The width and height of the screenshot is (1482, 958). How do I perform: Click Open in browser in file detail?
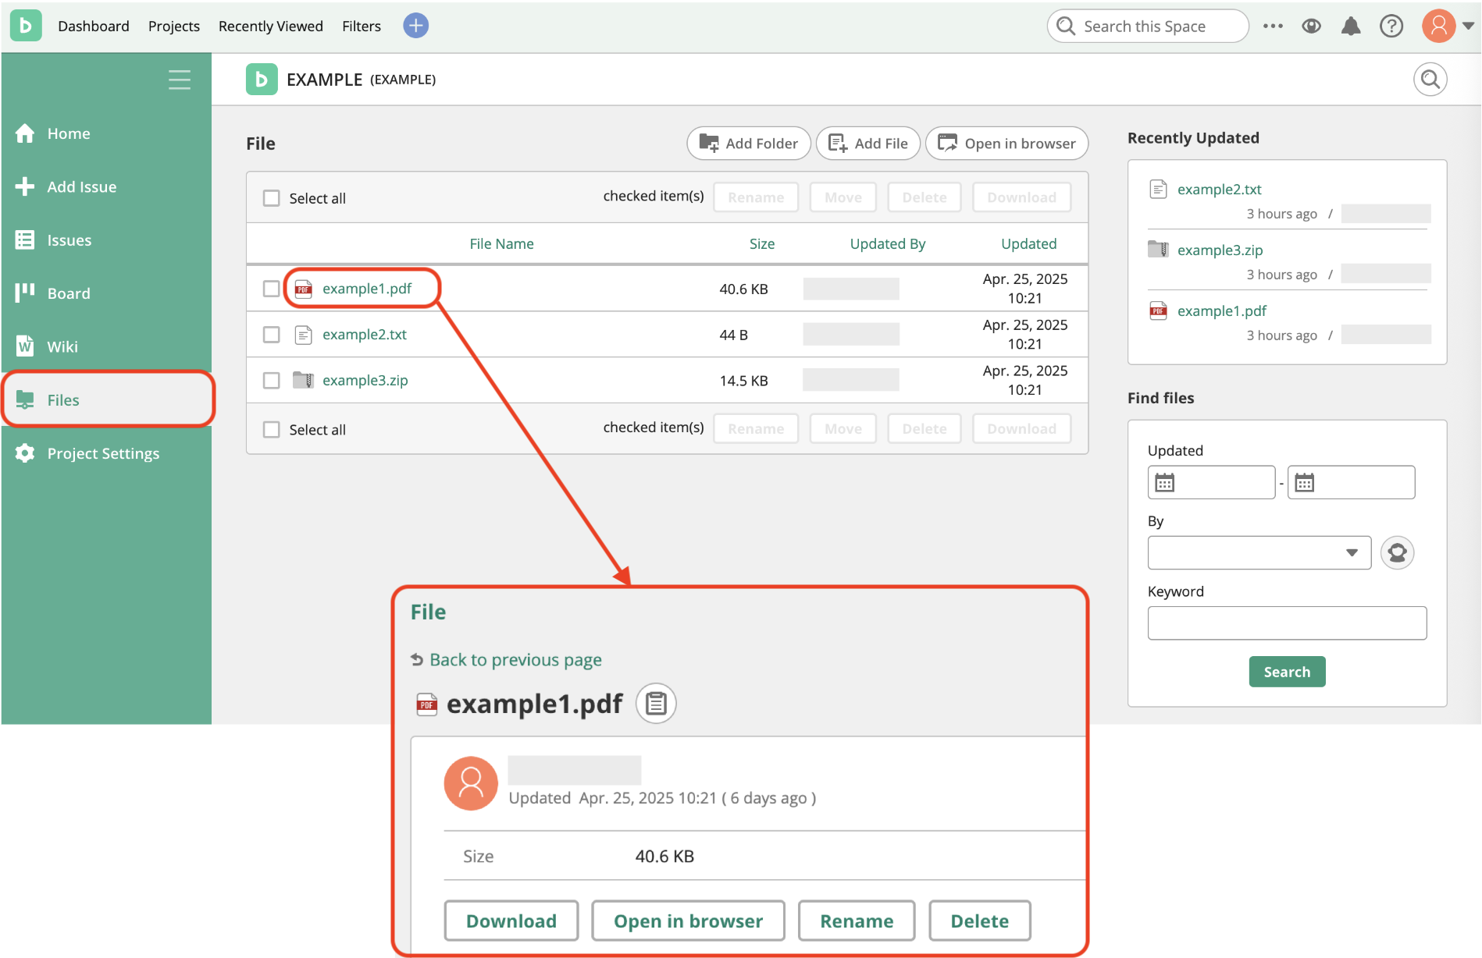pyautogui.click(x=688, y=921)
